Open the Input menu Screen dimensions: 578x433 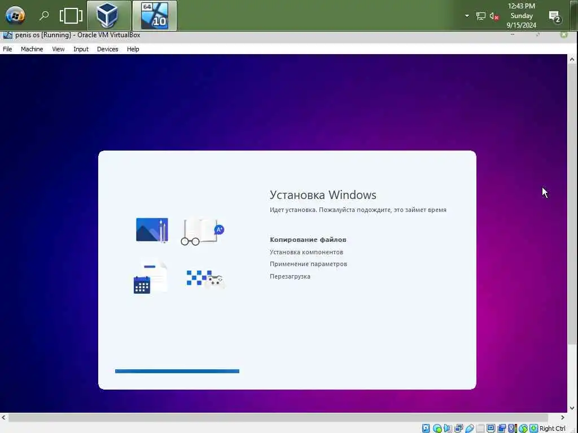point(81,49)
